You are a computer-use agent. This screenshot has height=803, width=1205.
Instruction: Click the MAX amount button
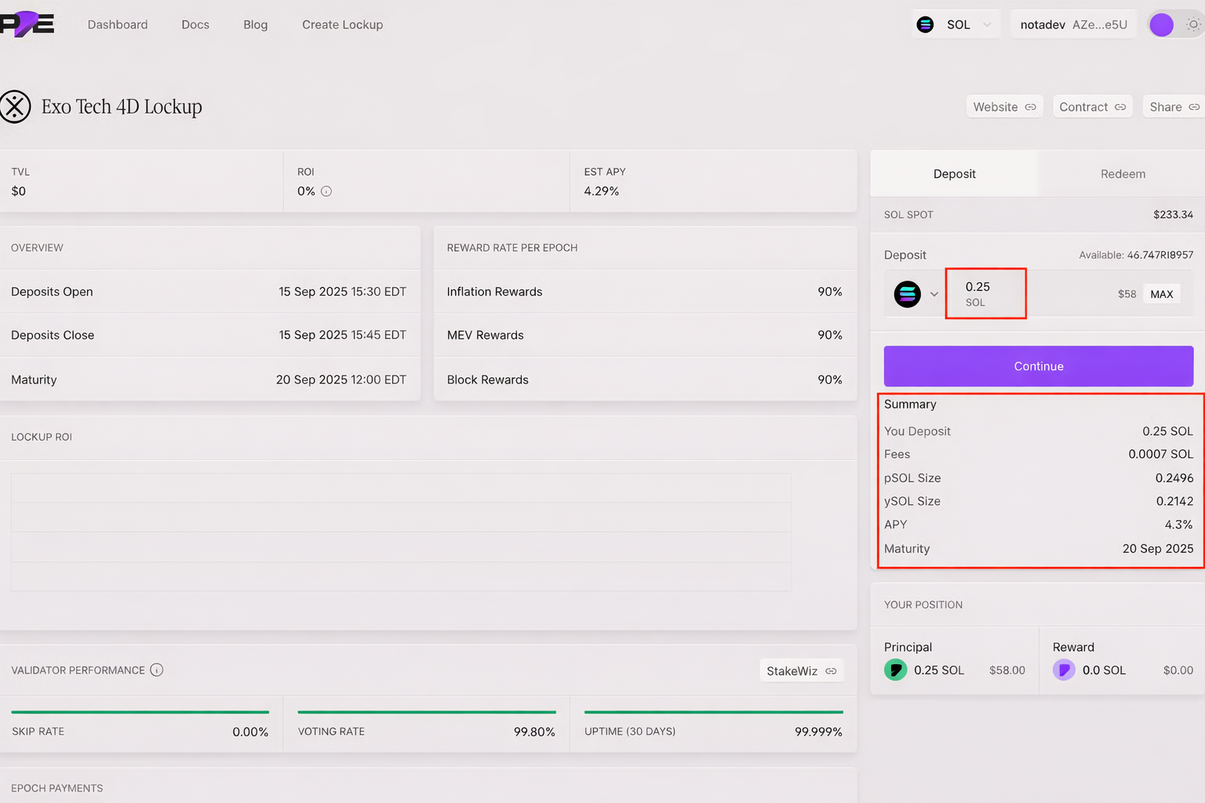pyautogui.click(x=1161, y=294)
